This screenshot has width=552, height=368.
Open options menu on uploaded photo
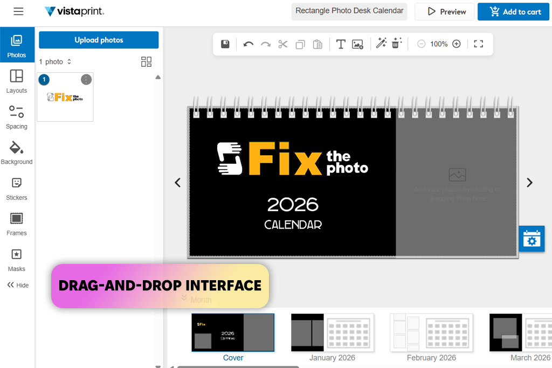click(x=86, y=80)
